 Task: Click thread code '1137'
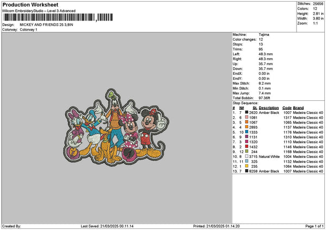point(287,127)
